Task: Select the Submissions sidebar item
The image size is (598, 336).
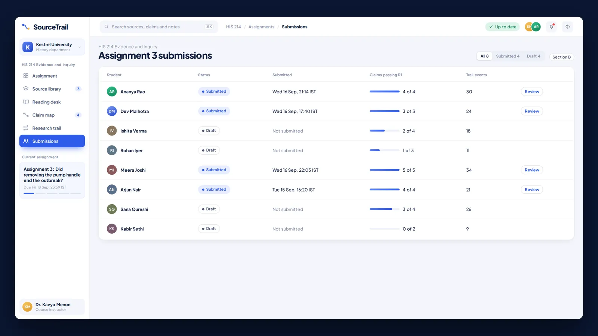Action: pyautogui.click(x=52, y=141)
